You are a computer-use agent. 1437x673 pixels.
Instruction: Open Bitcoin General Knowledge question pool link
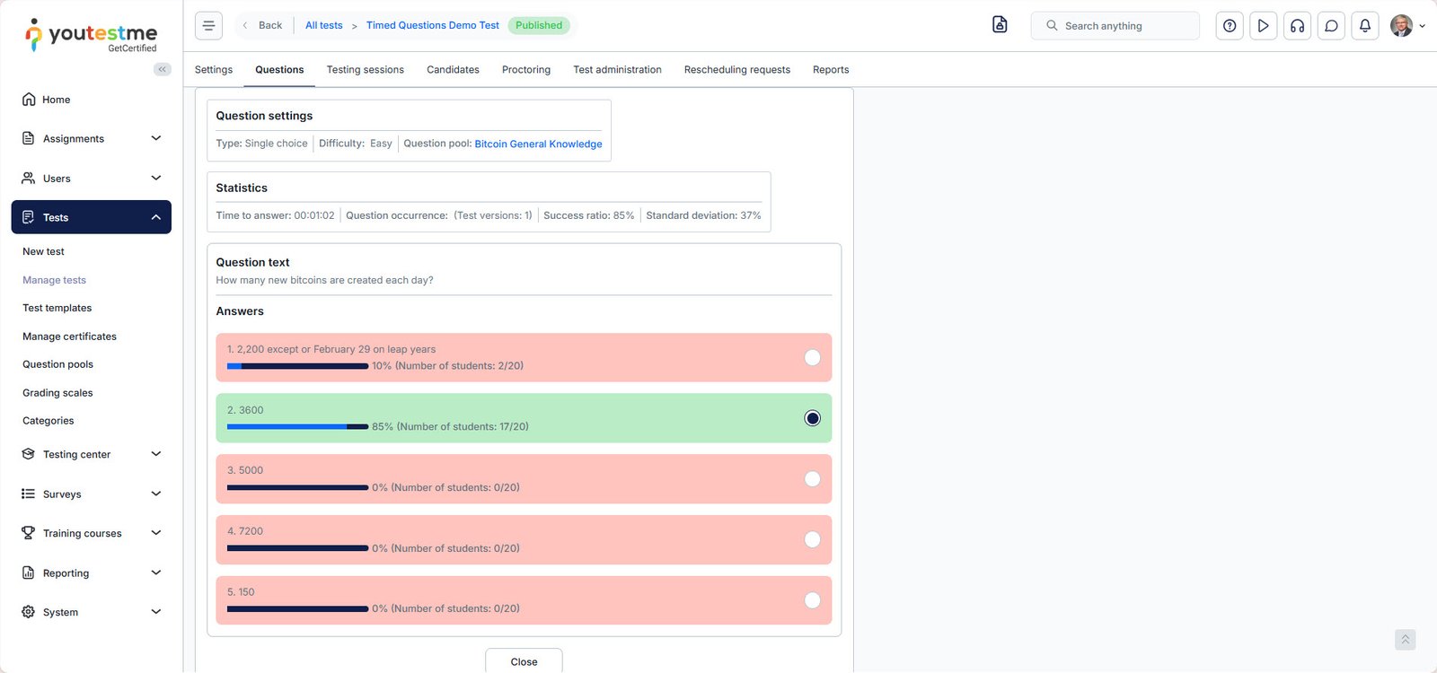pyautogui.click(x=538, y=144)
